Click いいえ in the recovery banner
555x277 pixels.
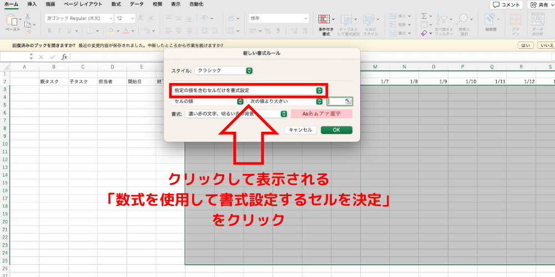546,45
